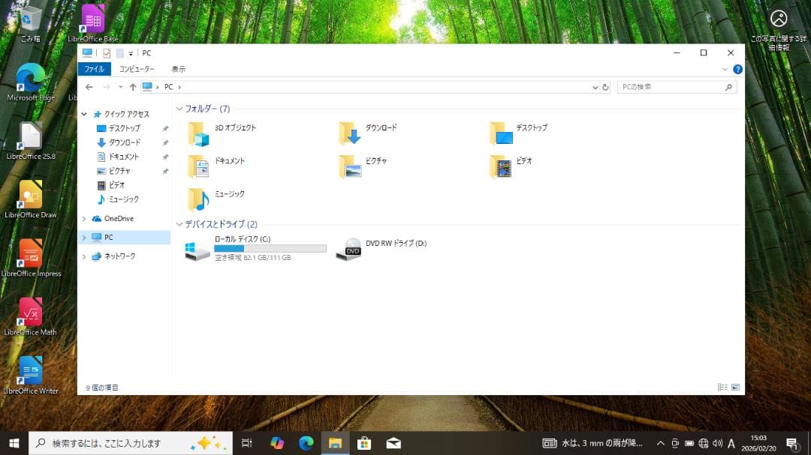Click the Back arrow in Explorer

[x=89, y=87]
